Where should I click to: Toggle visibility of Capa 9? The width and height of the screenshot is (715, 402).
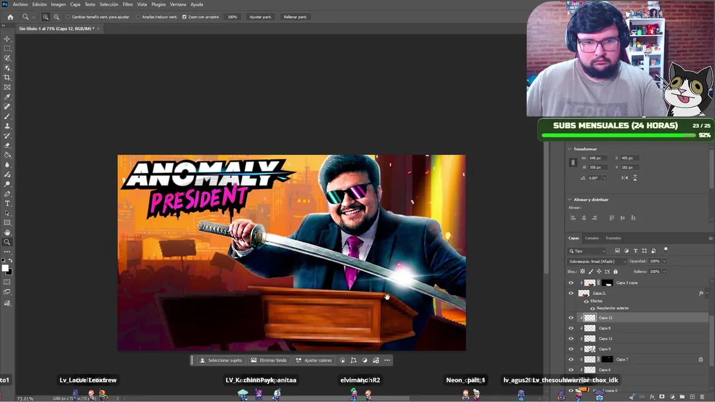pos(571,350)
